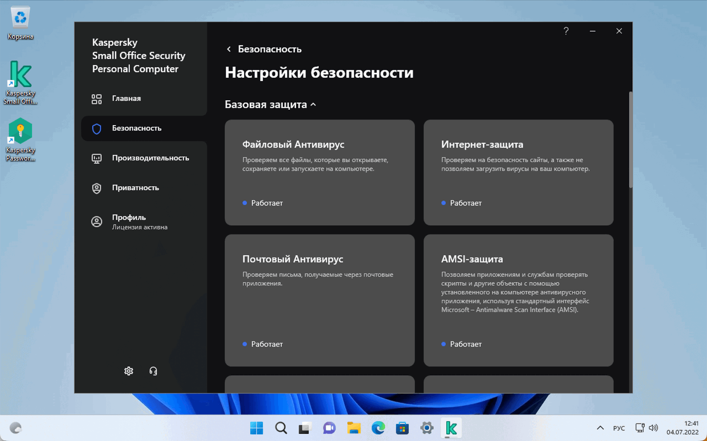707x441 pixels.
Task: Click the Настройки безопасности heading
Action: tap(319, 72)
